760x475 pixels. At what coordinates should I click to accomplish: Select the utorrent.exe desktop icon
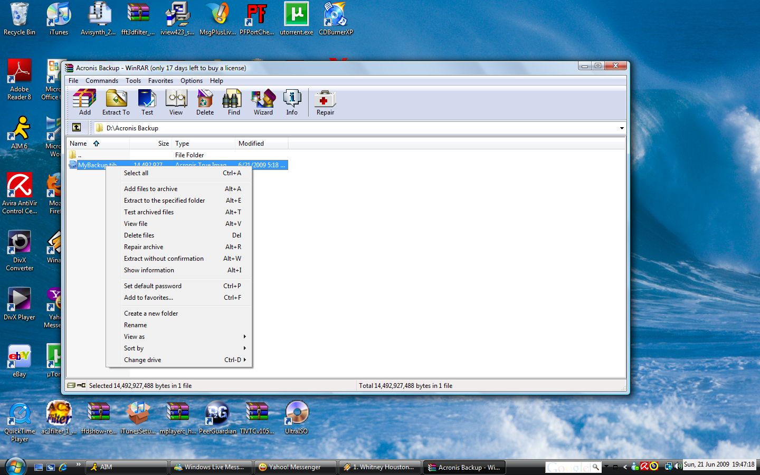(x=296, y=19)
